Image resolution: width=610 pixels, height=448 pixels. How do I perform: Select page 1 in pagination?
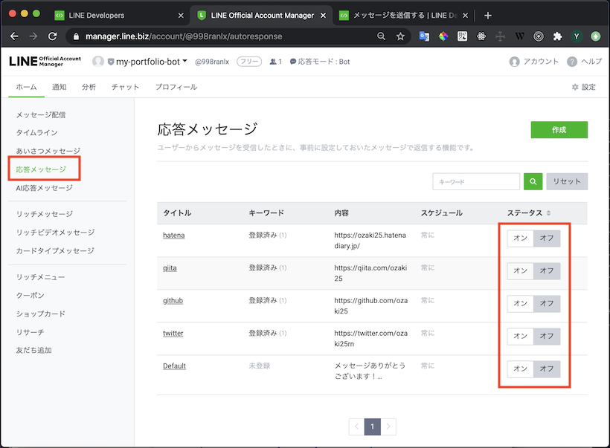pyautogui.click(x=372, y=426)
